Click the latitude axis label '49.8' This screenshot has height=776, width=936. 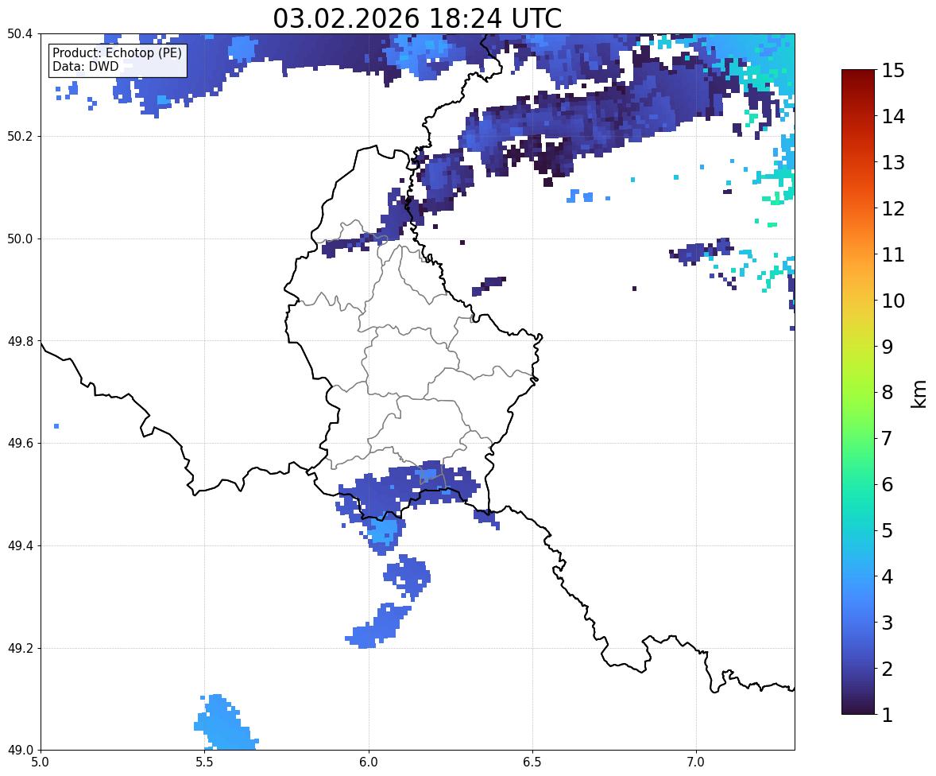(19, 341)
